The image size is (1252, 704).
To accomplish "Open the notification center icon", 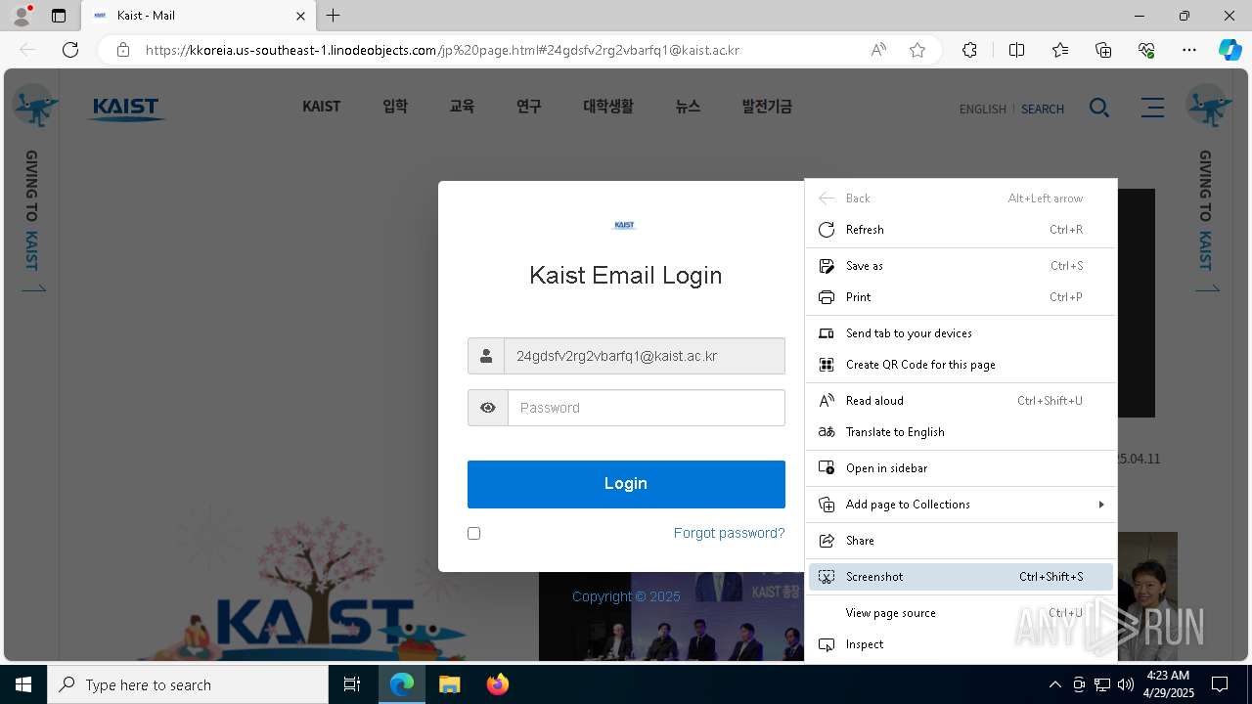I will point(1220,684).
